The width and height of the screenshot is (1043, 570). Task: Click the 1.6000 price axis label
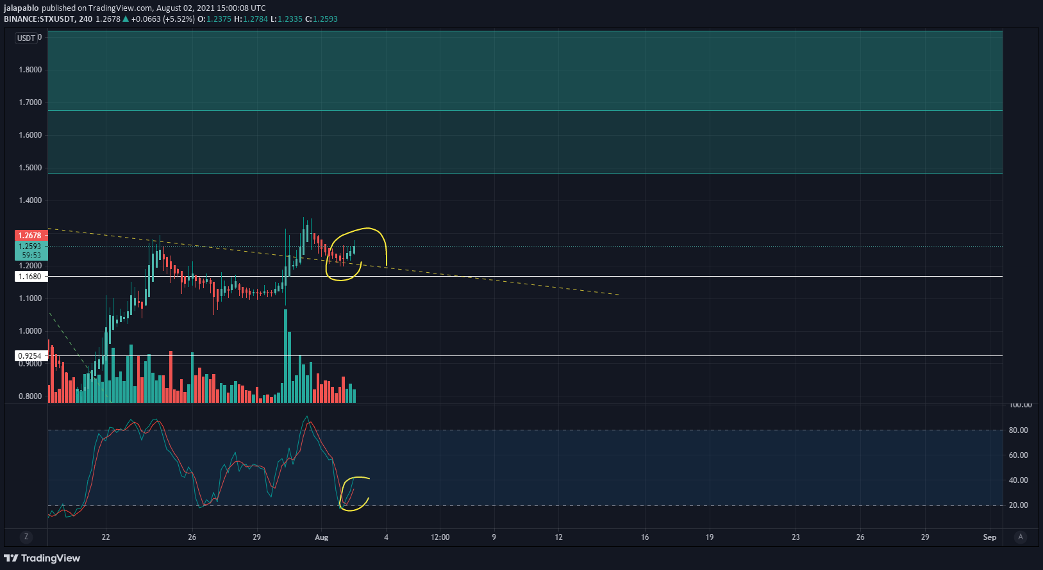(x=30, y=135)
